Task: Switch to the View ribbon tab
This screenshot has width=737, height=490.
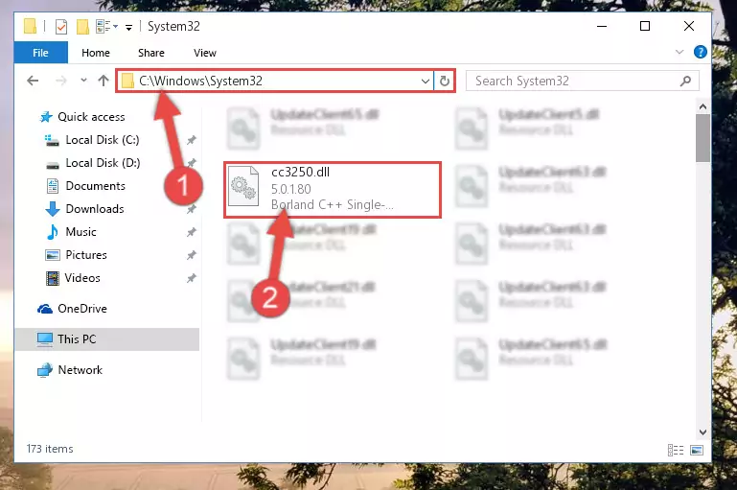Action: coord(205,53)
